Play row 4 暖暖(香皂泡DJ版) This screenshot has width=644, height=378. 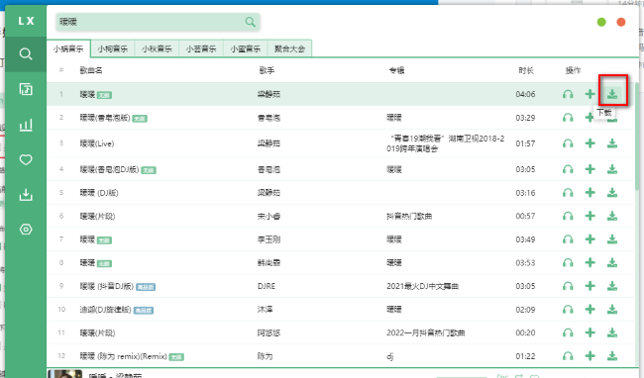[x=568, y=169]
